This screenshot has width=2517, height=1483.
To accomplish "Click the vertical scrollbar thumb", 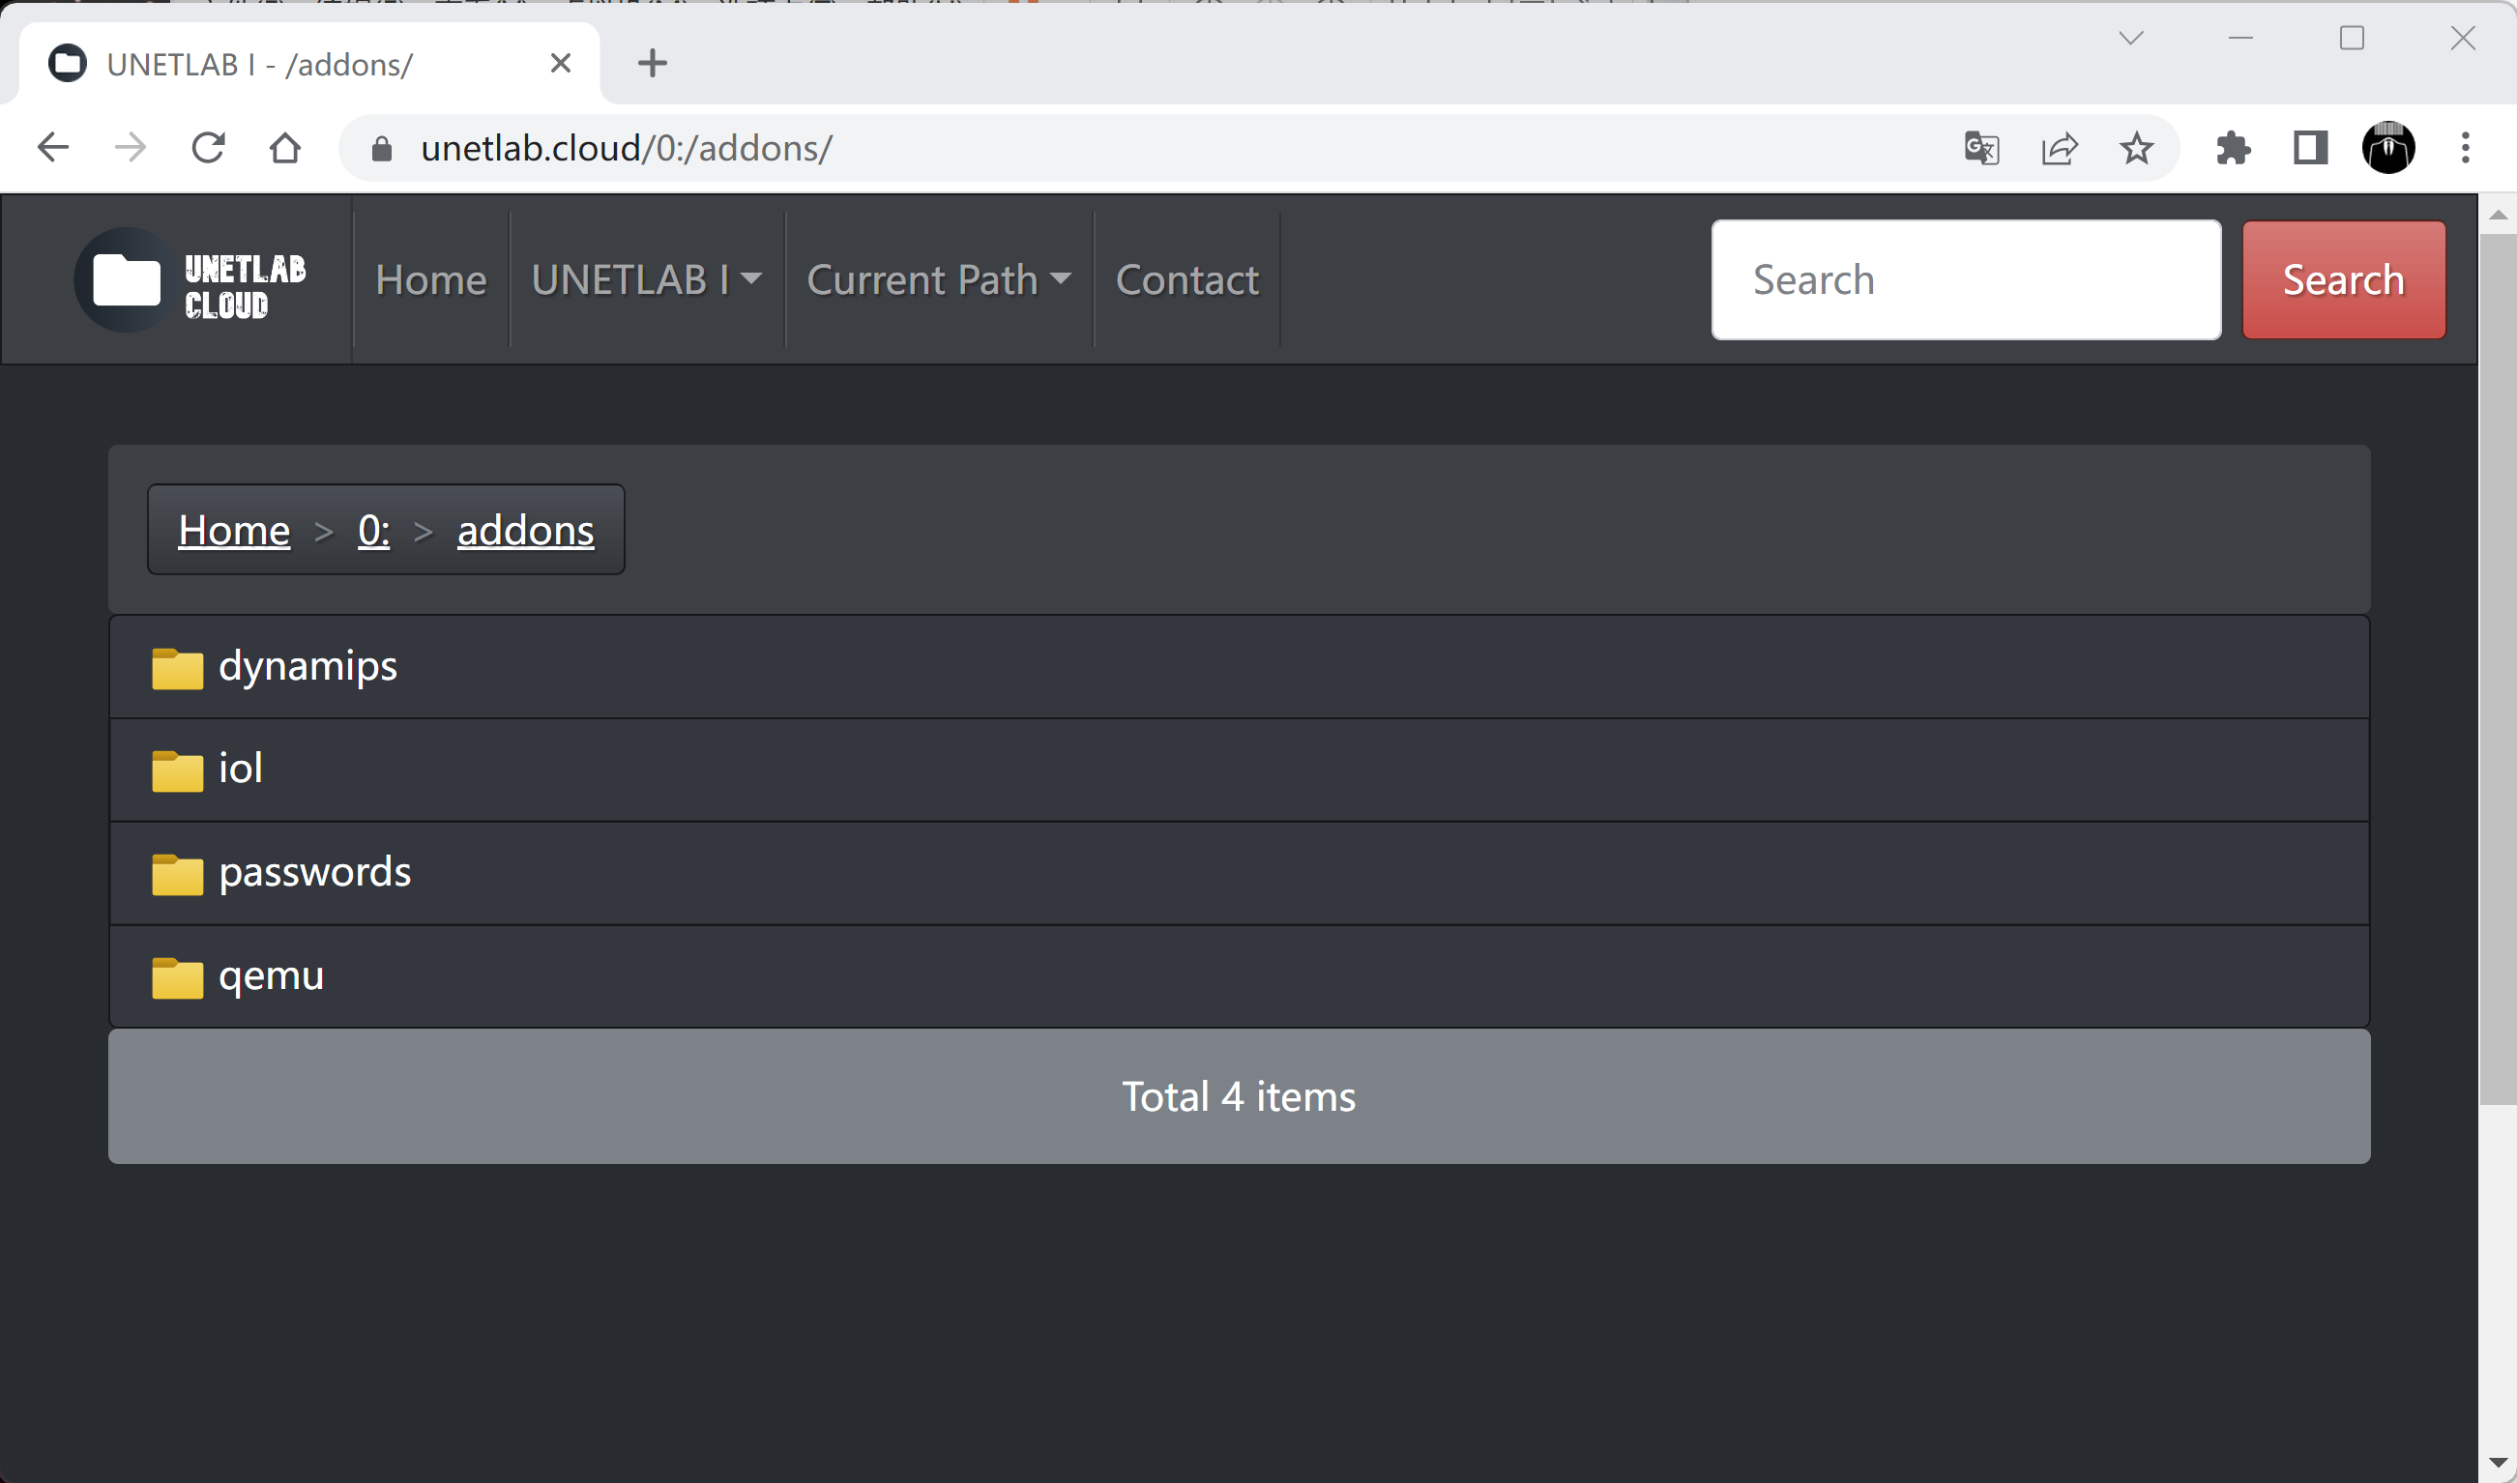I will (2496, 668).
